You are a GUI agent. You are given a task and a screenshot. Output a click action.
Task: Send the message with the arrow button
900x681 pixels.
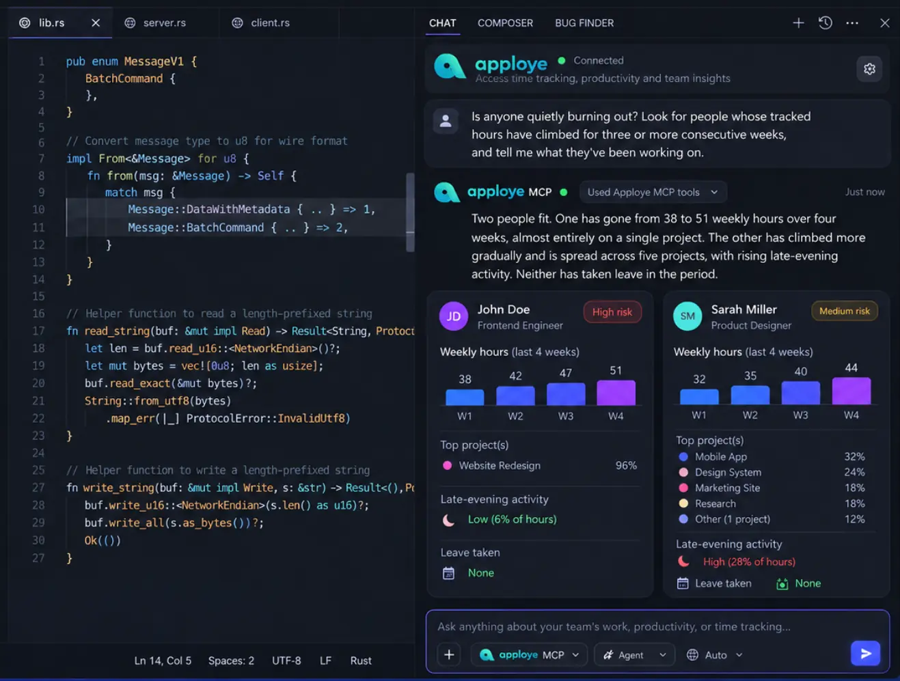(866, 654)
